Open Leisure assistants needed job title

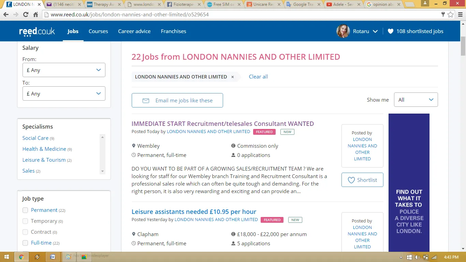pyautogui.click(x=194, y=212)
